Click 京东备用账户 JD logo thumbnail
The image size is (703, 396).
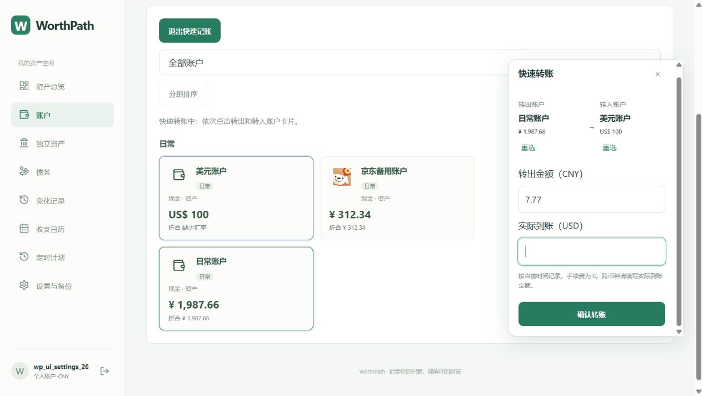coord(342,176)
